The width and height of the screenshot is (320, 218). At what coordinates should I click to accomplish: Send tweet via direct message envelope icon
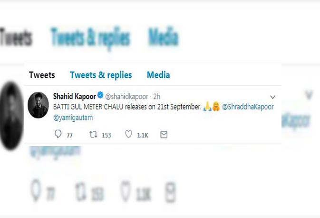[x=164, y=135]
